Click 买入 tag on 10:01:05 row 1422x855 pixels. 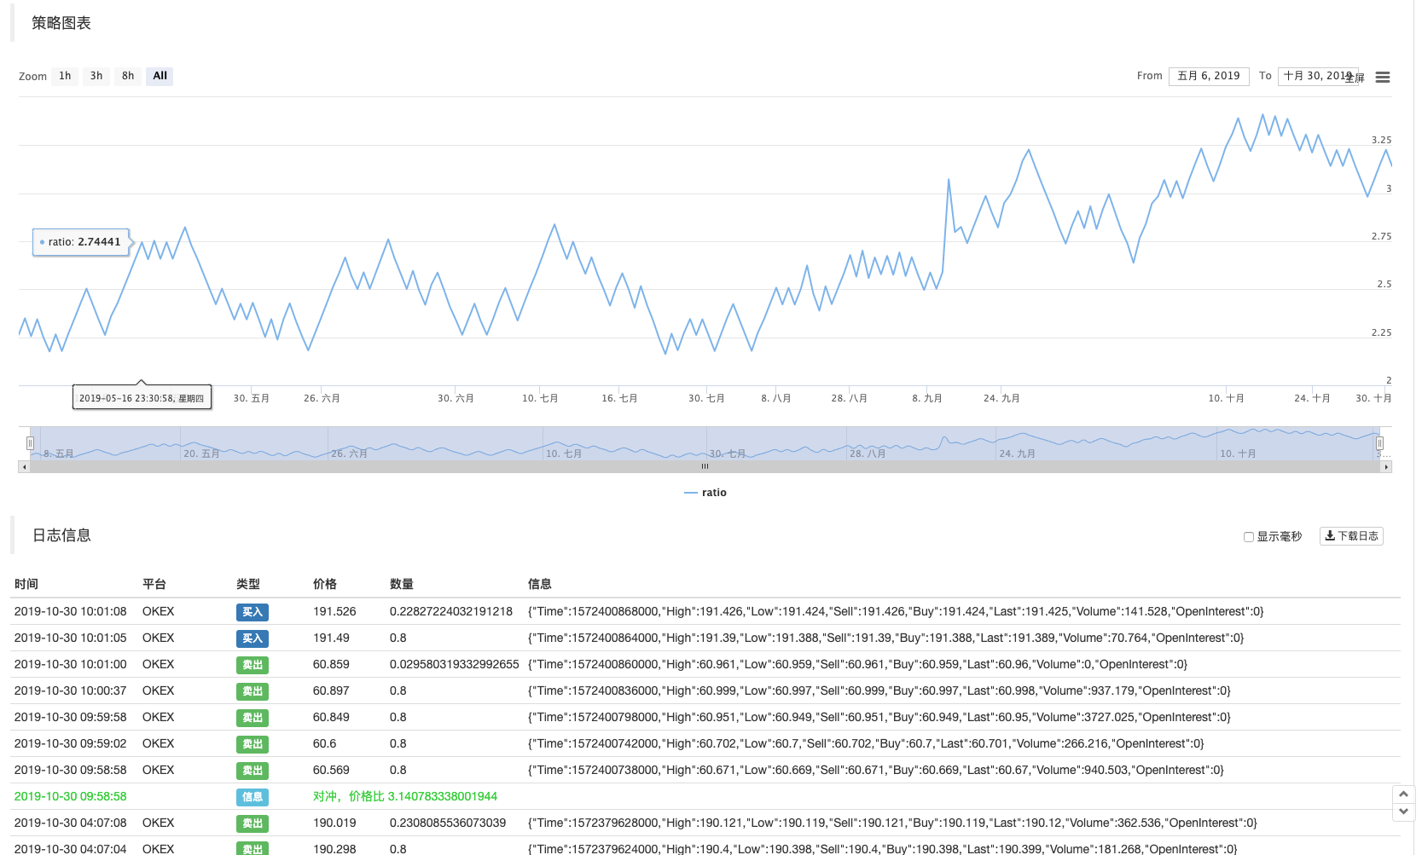click(x=252, y=638)
